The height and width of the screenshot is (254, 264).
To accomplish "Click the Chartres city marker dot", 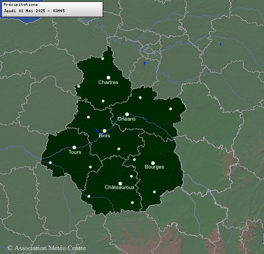I will [x=109, y=78].
